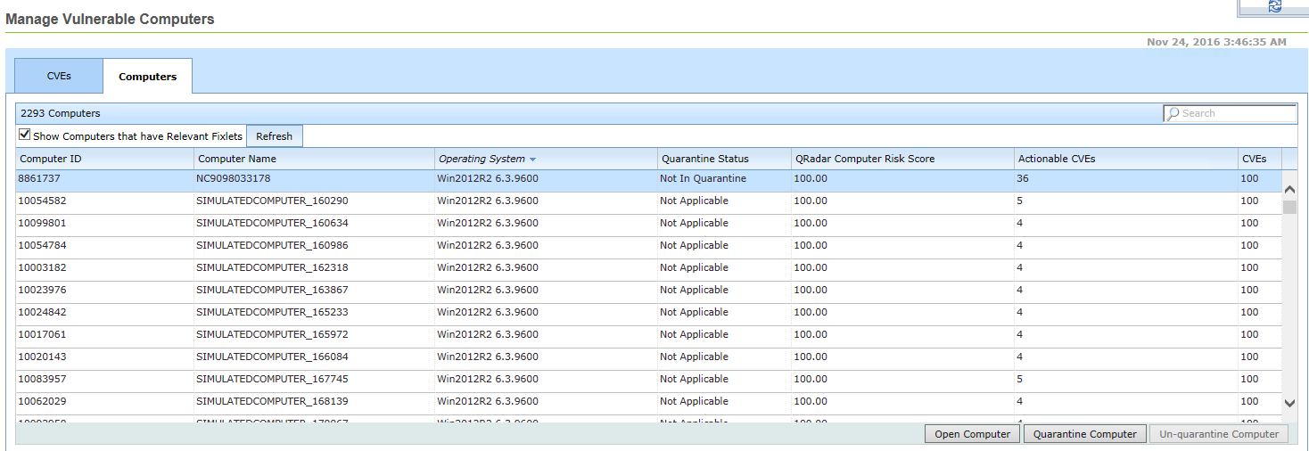Select computer ID 10003182
The width and height of the screenshot is (1309, 451).
[42, 267]
